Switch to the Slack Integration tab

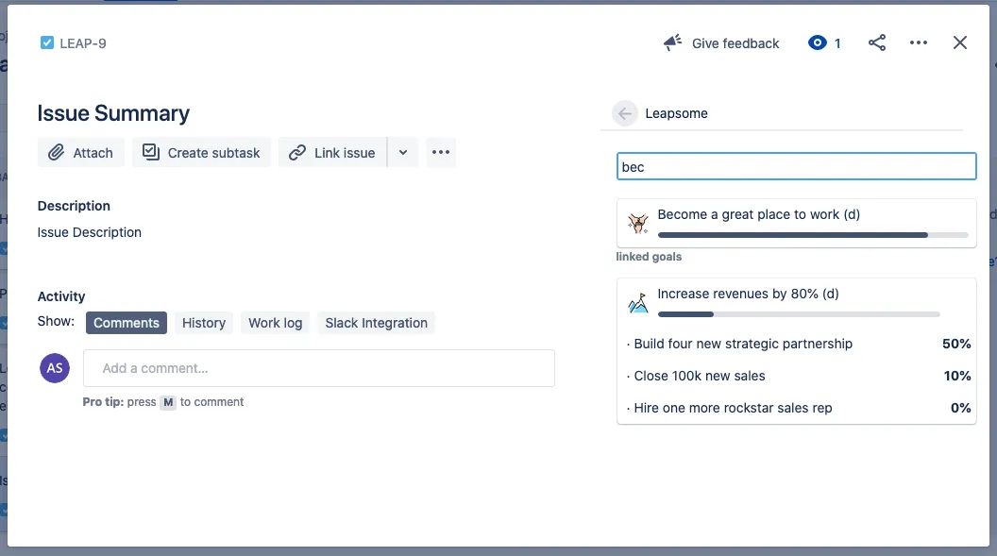(x=377, y=323)
